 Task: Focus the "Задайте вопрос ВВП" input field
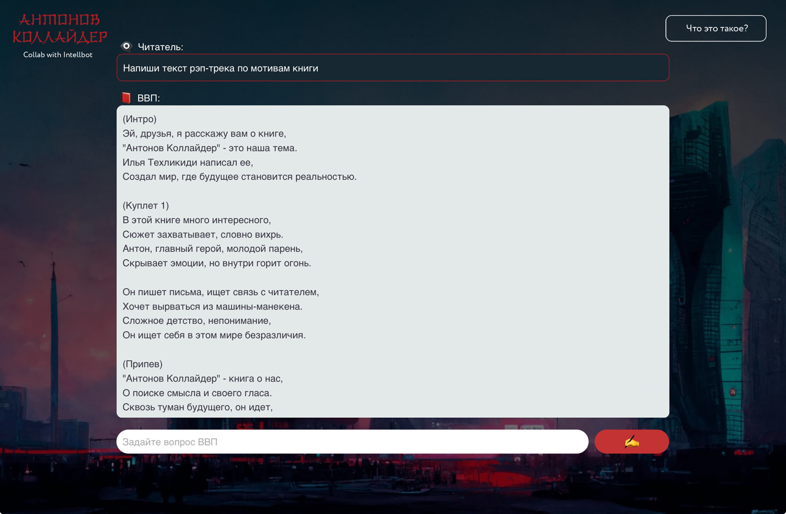[x=352, y=442]
